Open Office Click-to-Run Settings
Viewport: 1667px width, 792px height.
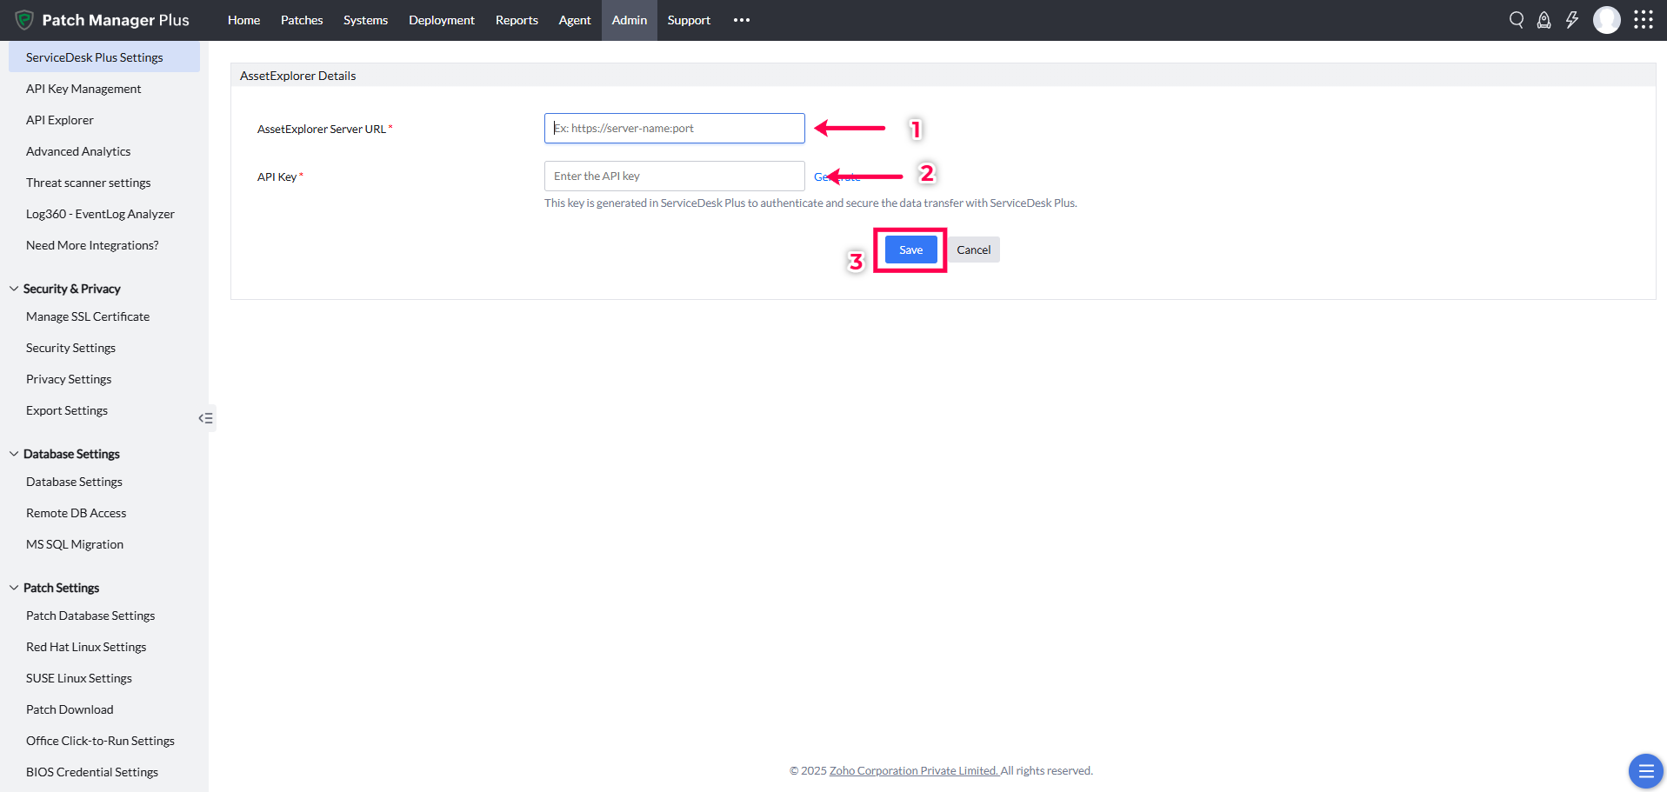click(x=100, y=741)
